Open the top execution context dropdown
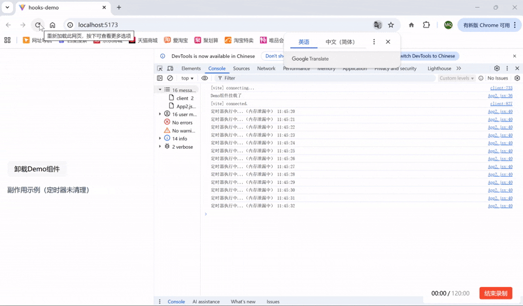This screenshot has width=523, height=306. click(187, 78)
